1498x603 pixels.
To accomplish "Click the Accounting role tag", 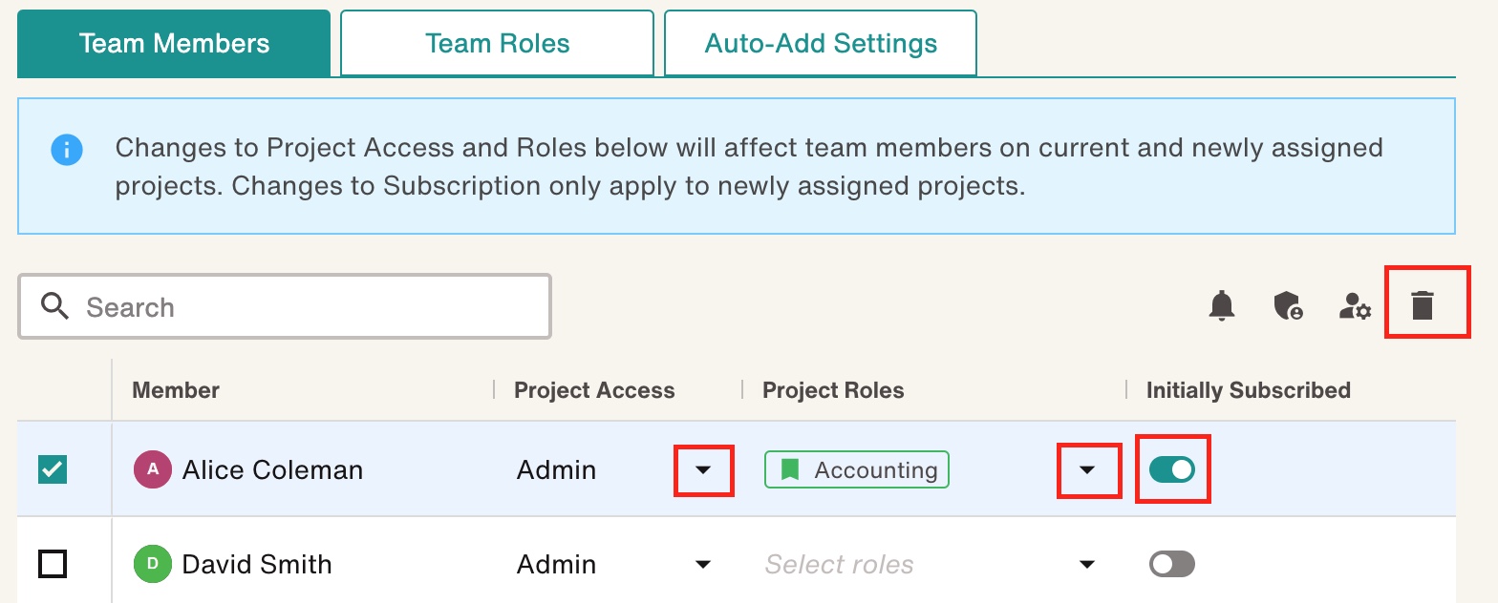I will tap(857, 469).
